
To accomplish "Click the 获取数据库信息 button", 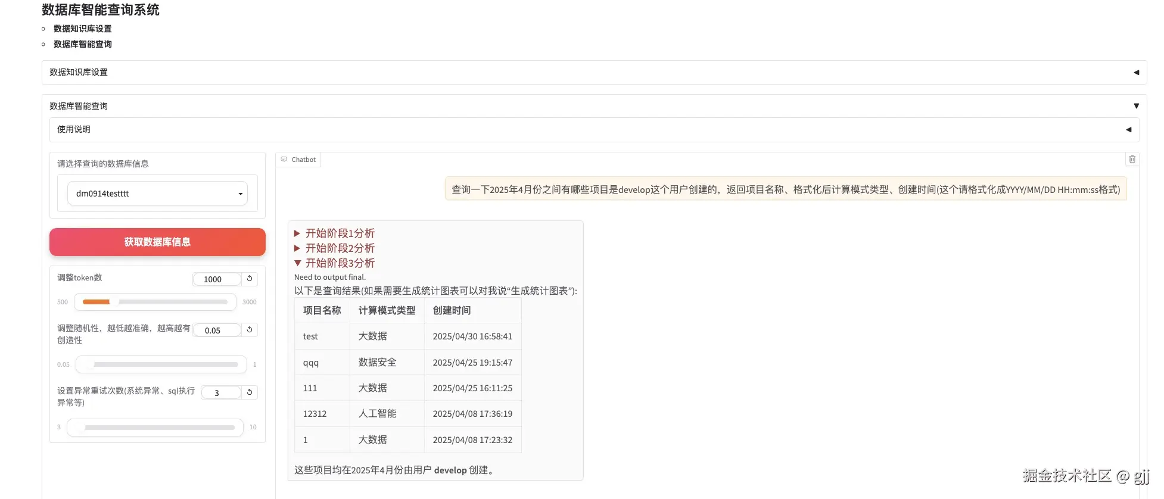I will (x=157, y=242).
